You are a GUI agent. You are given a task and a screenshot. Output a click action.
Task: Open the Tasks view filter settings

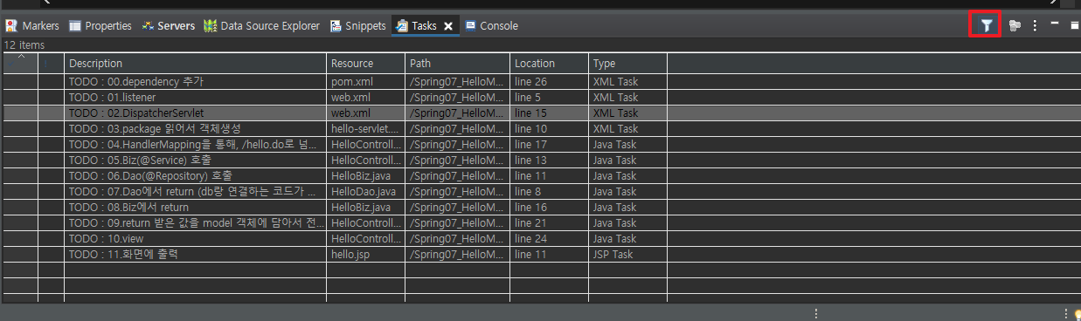coord(986,25)
